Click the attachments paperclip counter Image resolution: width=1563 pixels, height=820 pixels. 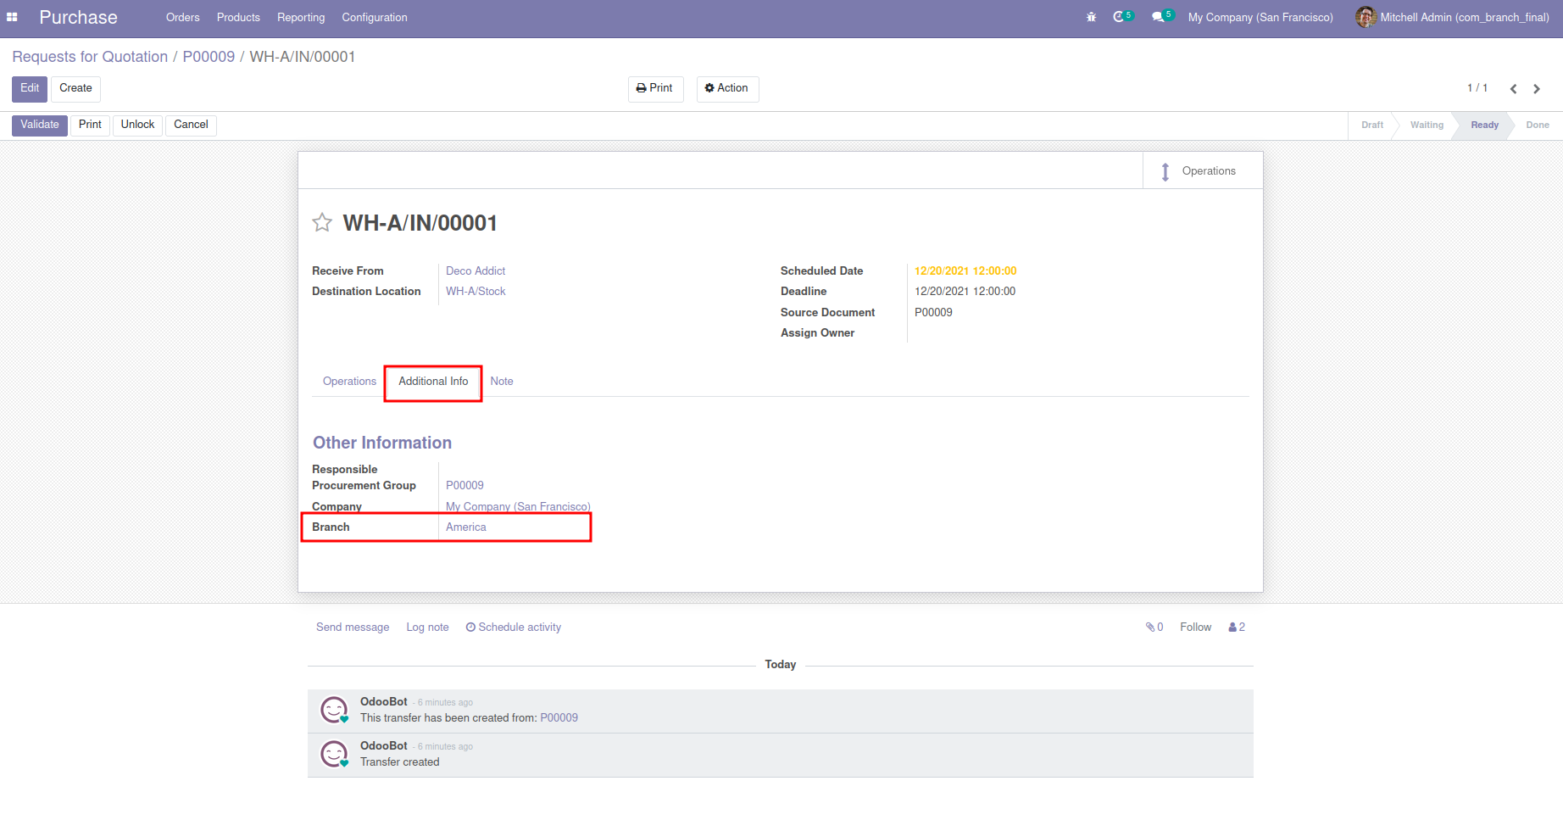click(1154, 628)
